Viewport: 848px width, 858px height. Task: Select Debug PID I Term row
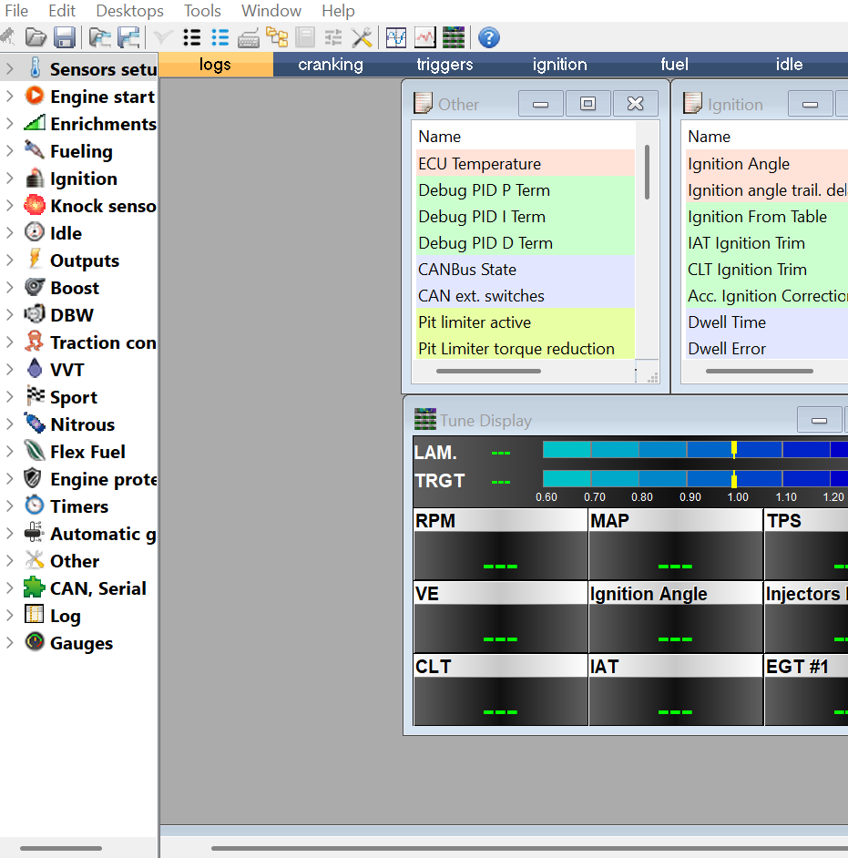click(526, 217)
